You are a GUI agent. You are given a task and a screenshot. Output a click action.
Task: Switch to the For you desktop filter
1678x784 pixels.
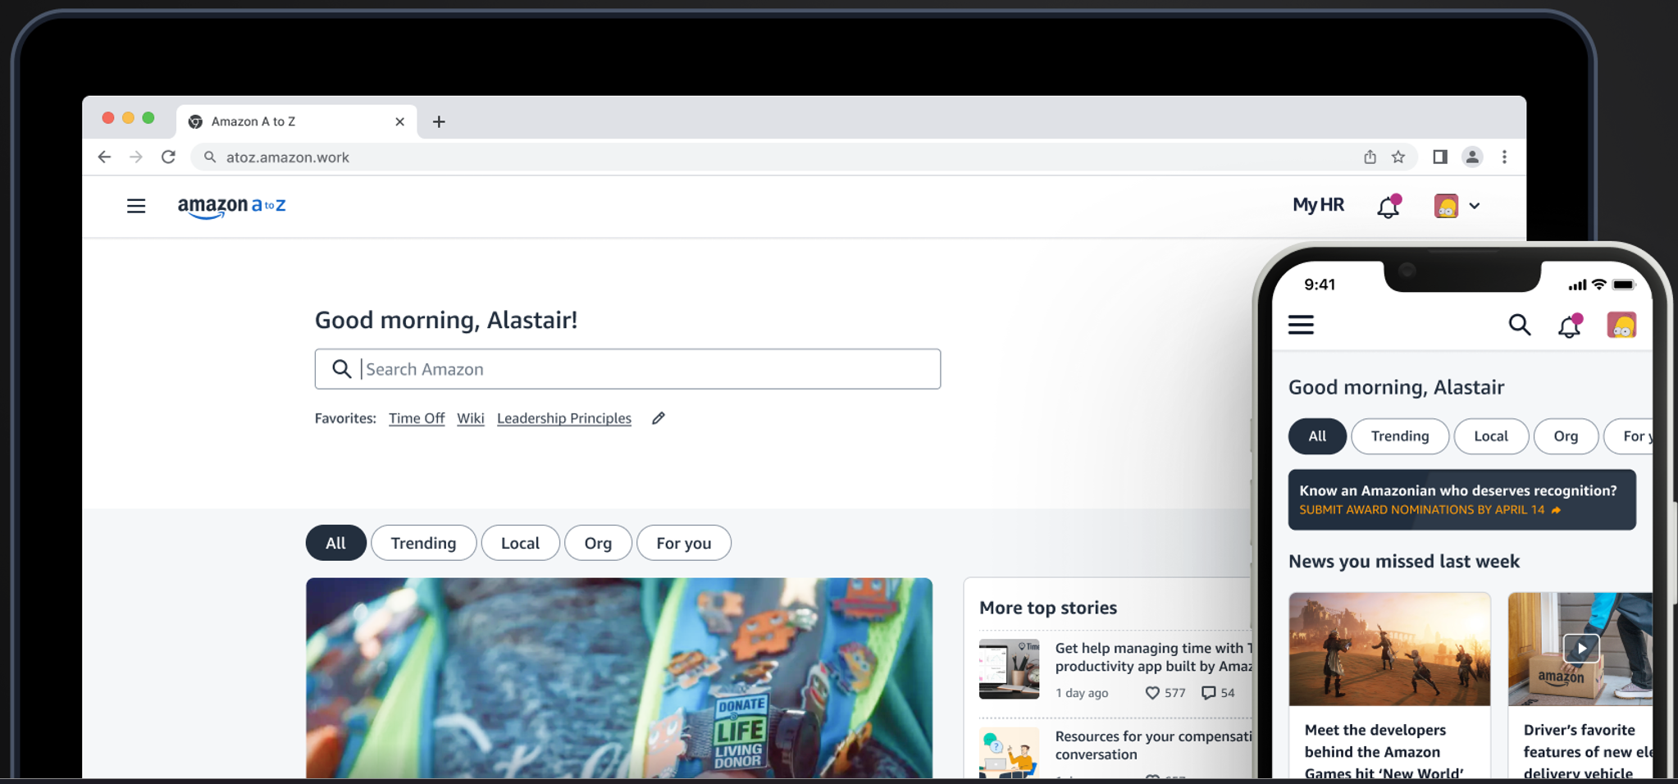pyautogui.click(x=683, y=543)
